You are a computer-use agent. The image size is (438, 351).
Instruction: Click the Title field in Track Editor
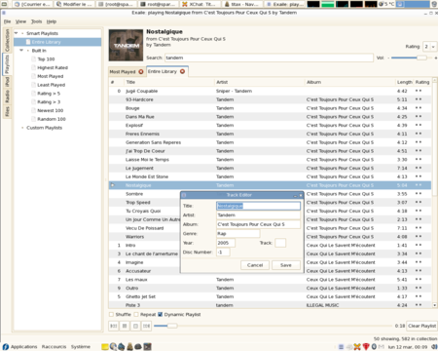point(258,206)
